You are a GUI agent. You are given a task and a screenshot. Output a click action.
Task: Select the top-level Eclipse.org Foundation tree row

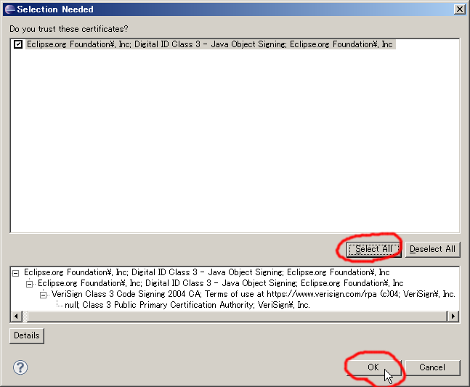[x=207, y=272]
